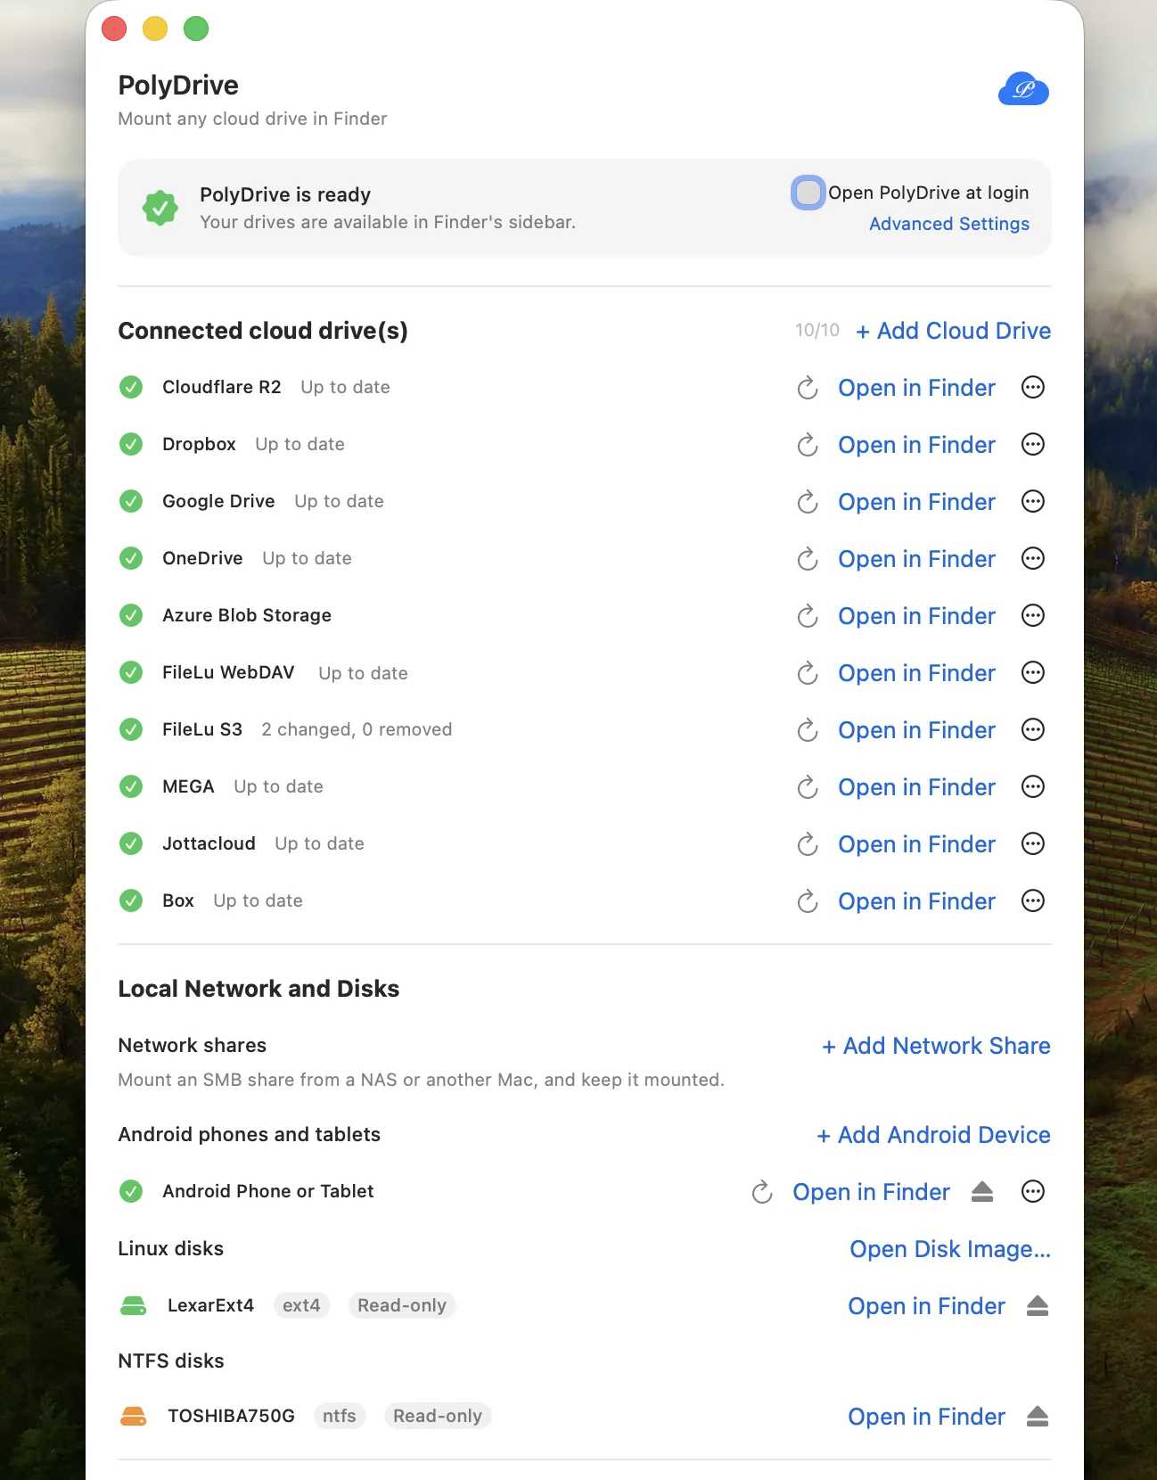This screenshot has height=1480, width=1157.
Task: Open more options for FileLu S3
Action: 1033,729
